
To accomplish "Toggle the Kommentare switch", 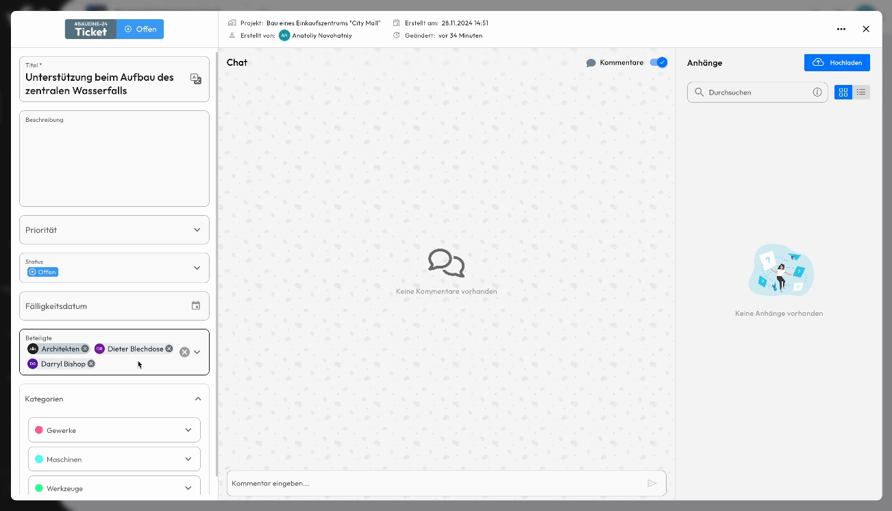I will pos(658,62).
